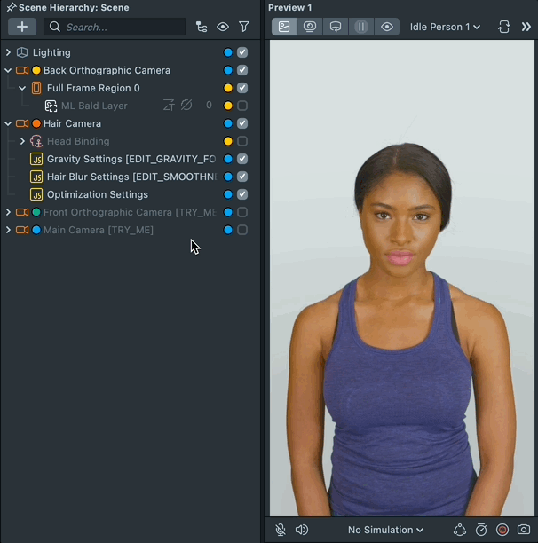538x543 pixels.
Task: Open the Idle Person 1 dropdown
Action: [445, 27]
